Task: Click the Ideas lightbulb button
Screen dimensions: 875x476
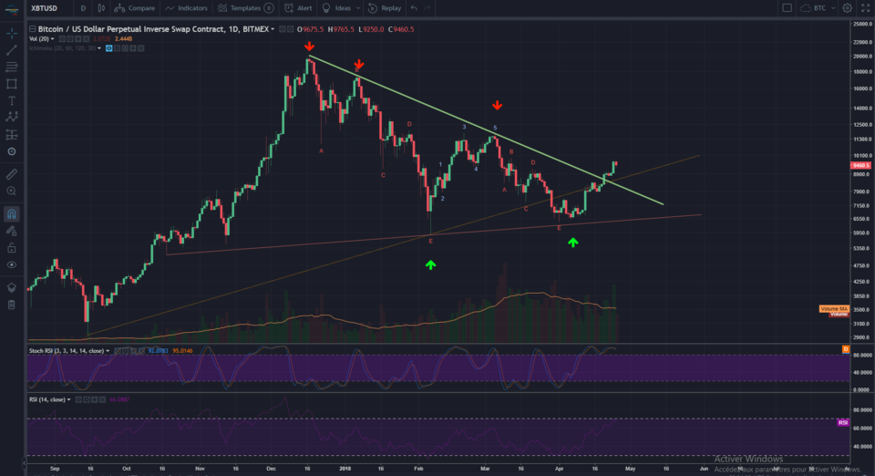Action: pyautogui.click(x=336, y=8)
